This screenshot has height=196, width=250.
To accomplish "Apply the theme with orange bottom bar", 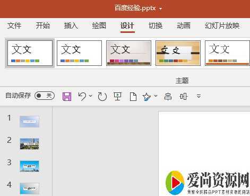I will [227, 53].
